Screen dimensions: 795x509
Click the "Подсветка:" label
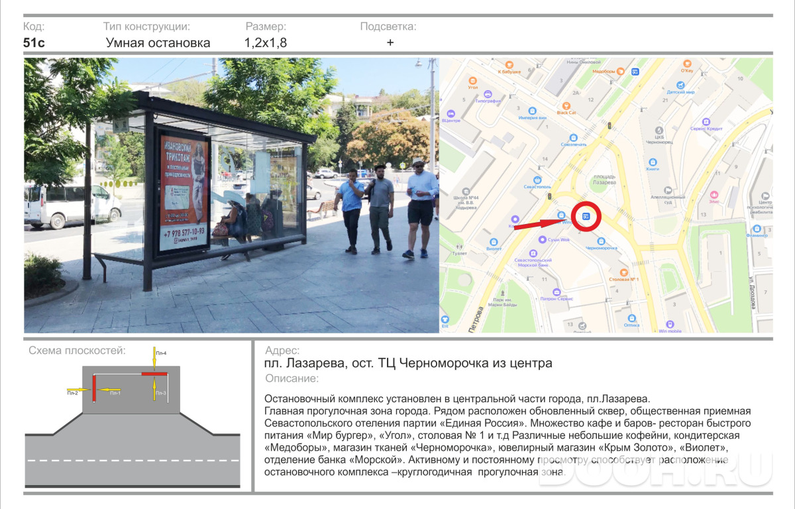coord(388,27)
